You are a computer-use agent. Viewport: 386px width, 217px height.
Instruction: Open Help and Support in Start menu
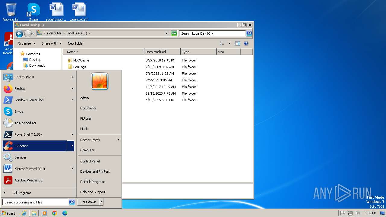point(93,192)
